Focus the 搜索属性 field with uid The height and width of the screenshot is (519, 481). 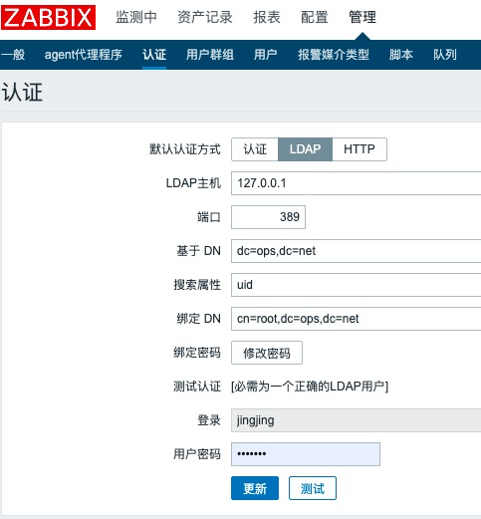[356, 285]
